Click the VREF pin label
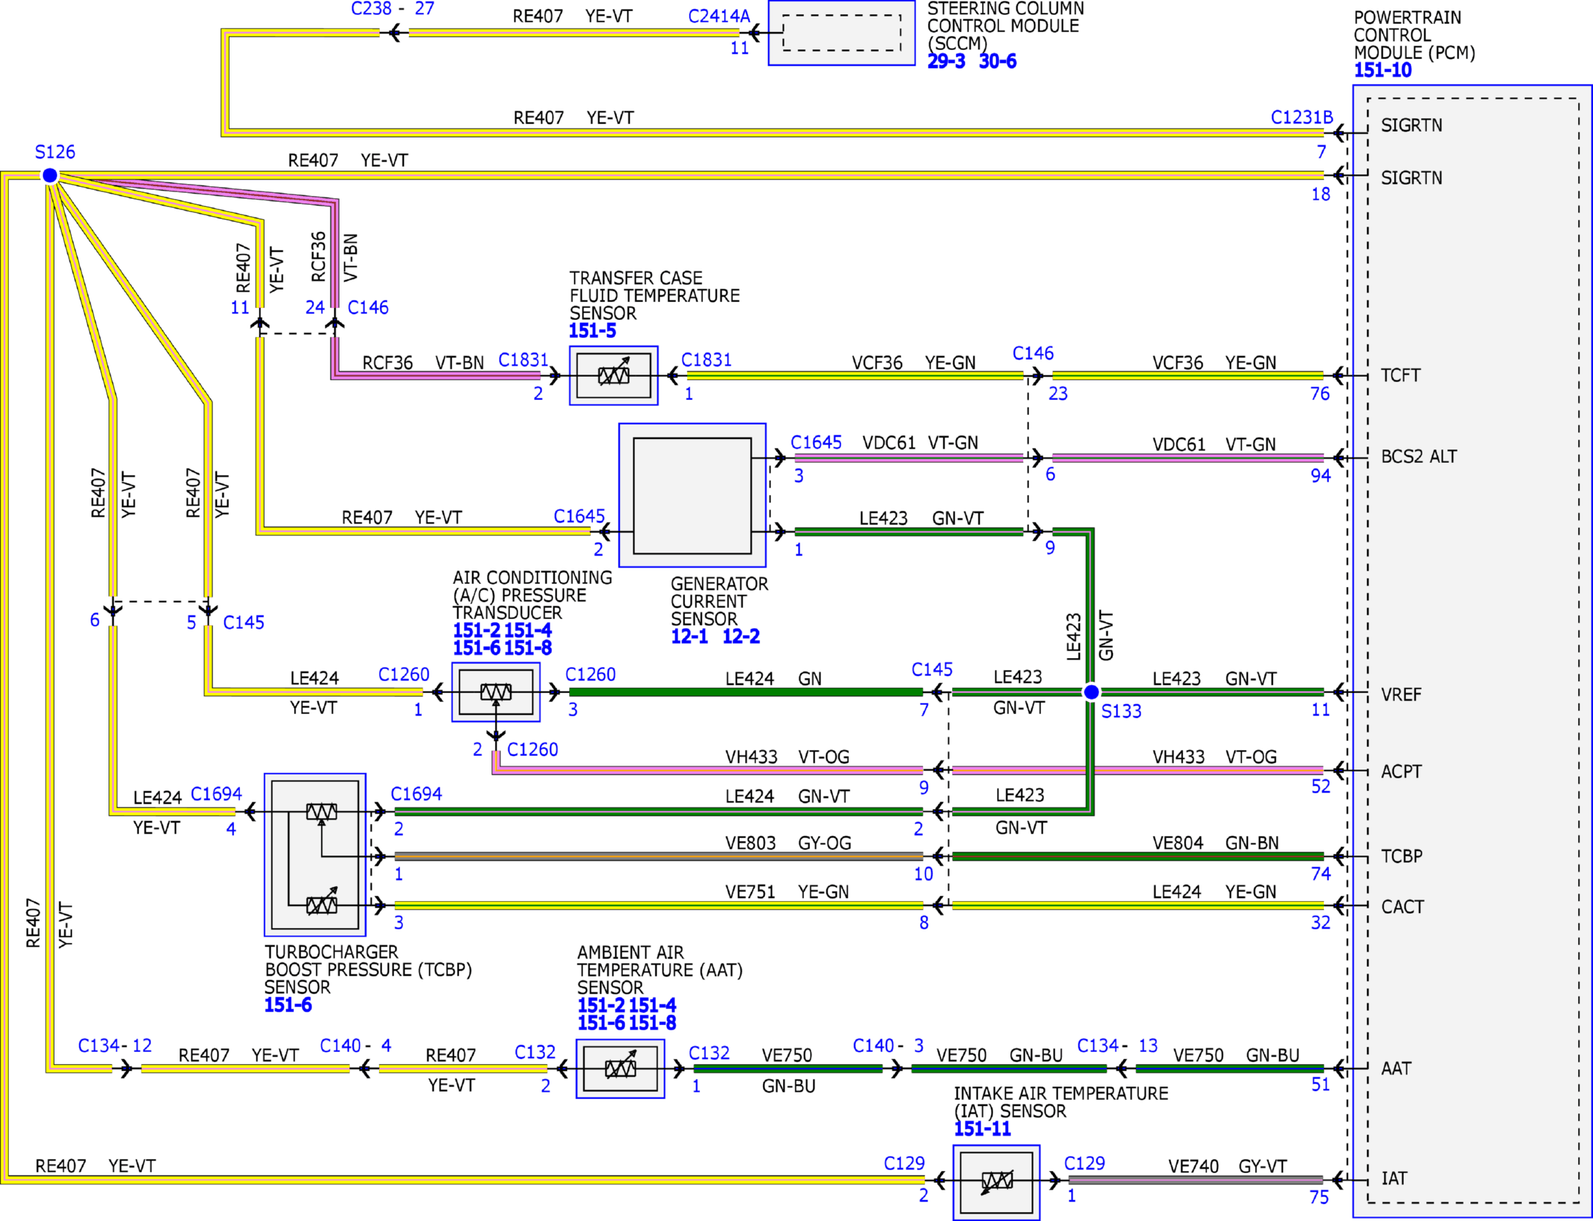Viewport: 1593px width, 1221px height. tap(1401, 695)
